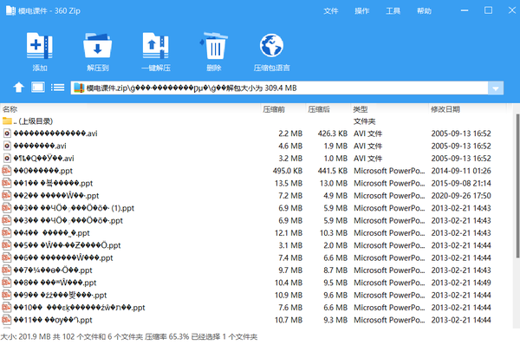Click the '2014-09-11 01:26' date cell
This screenshot has width=520, height=345.
(461, 171)
